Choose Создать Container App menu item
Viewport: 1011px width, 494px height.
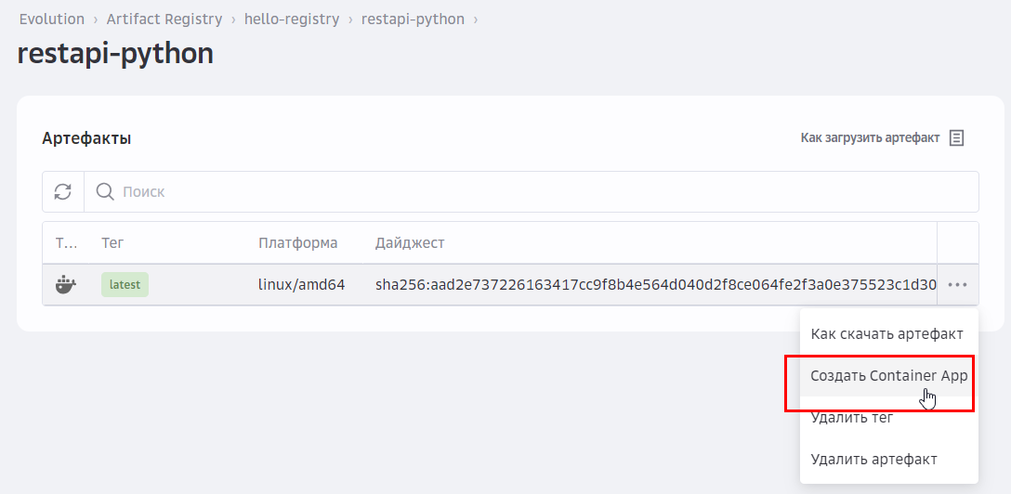[888, 376]
